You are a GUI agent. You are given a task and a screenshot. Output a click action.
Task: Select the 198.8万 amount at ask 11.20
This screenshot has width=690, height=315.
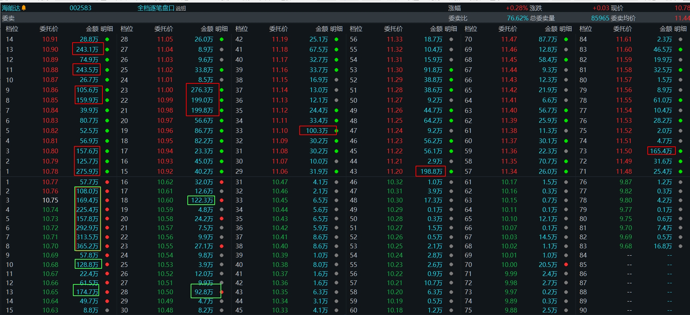click(x=431, y=172)
